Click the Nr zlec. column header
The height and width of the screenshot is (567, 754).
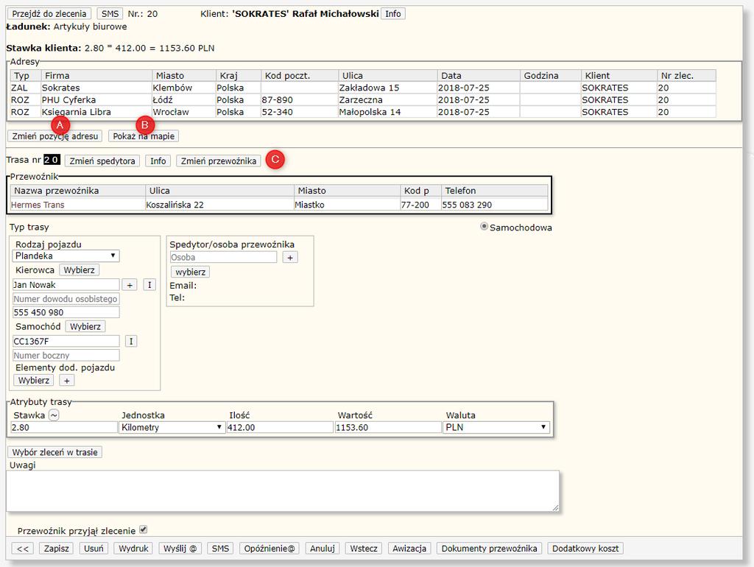pyautogui.click(x=687, y=76)
